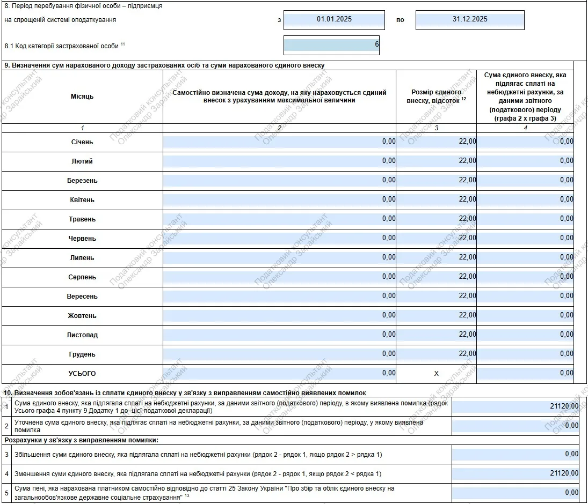Click the contribution rate field for Квітень
The width and height of the screenshot is (588, 504).
click(x=436, y=200)
